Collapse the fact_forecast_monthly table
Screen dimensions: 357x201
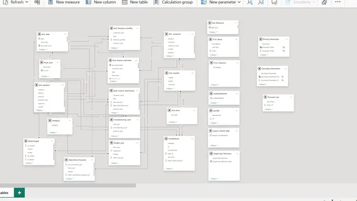pyautogui.click(x=115, y=48)
